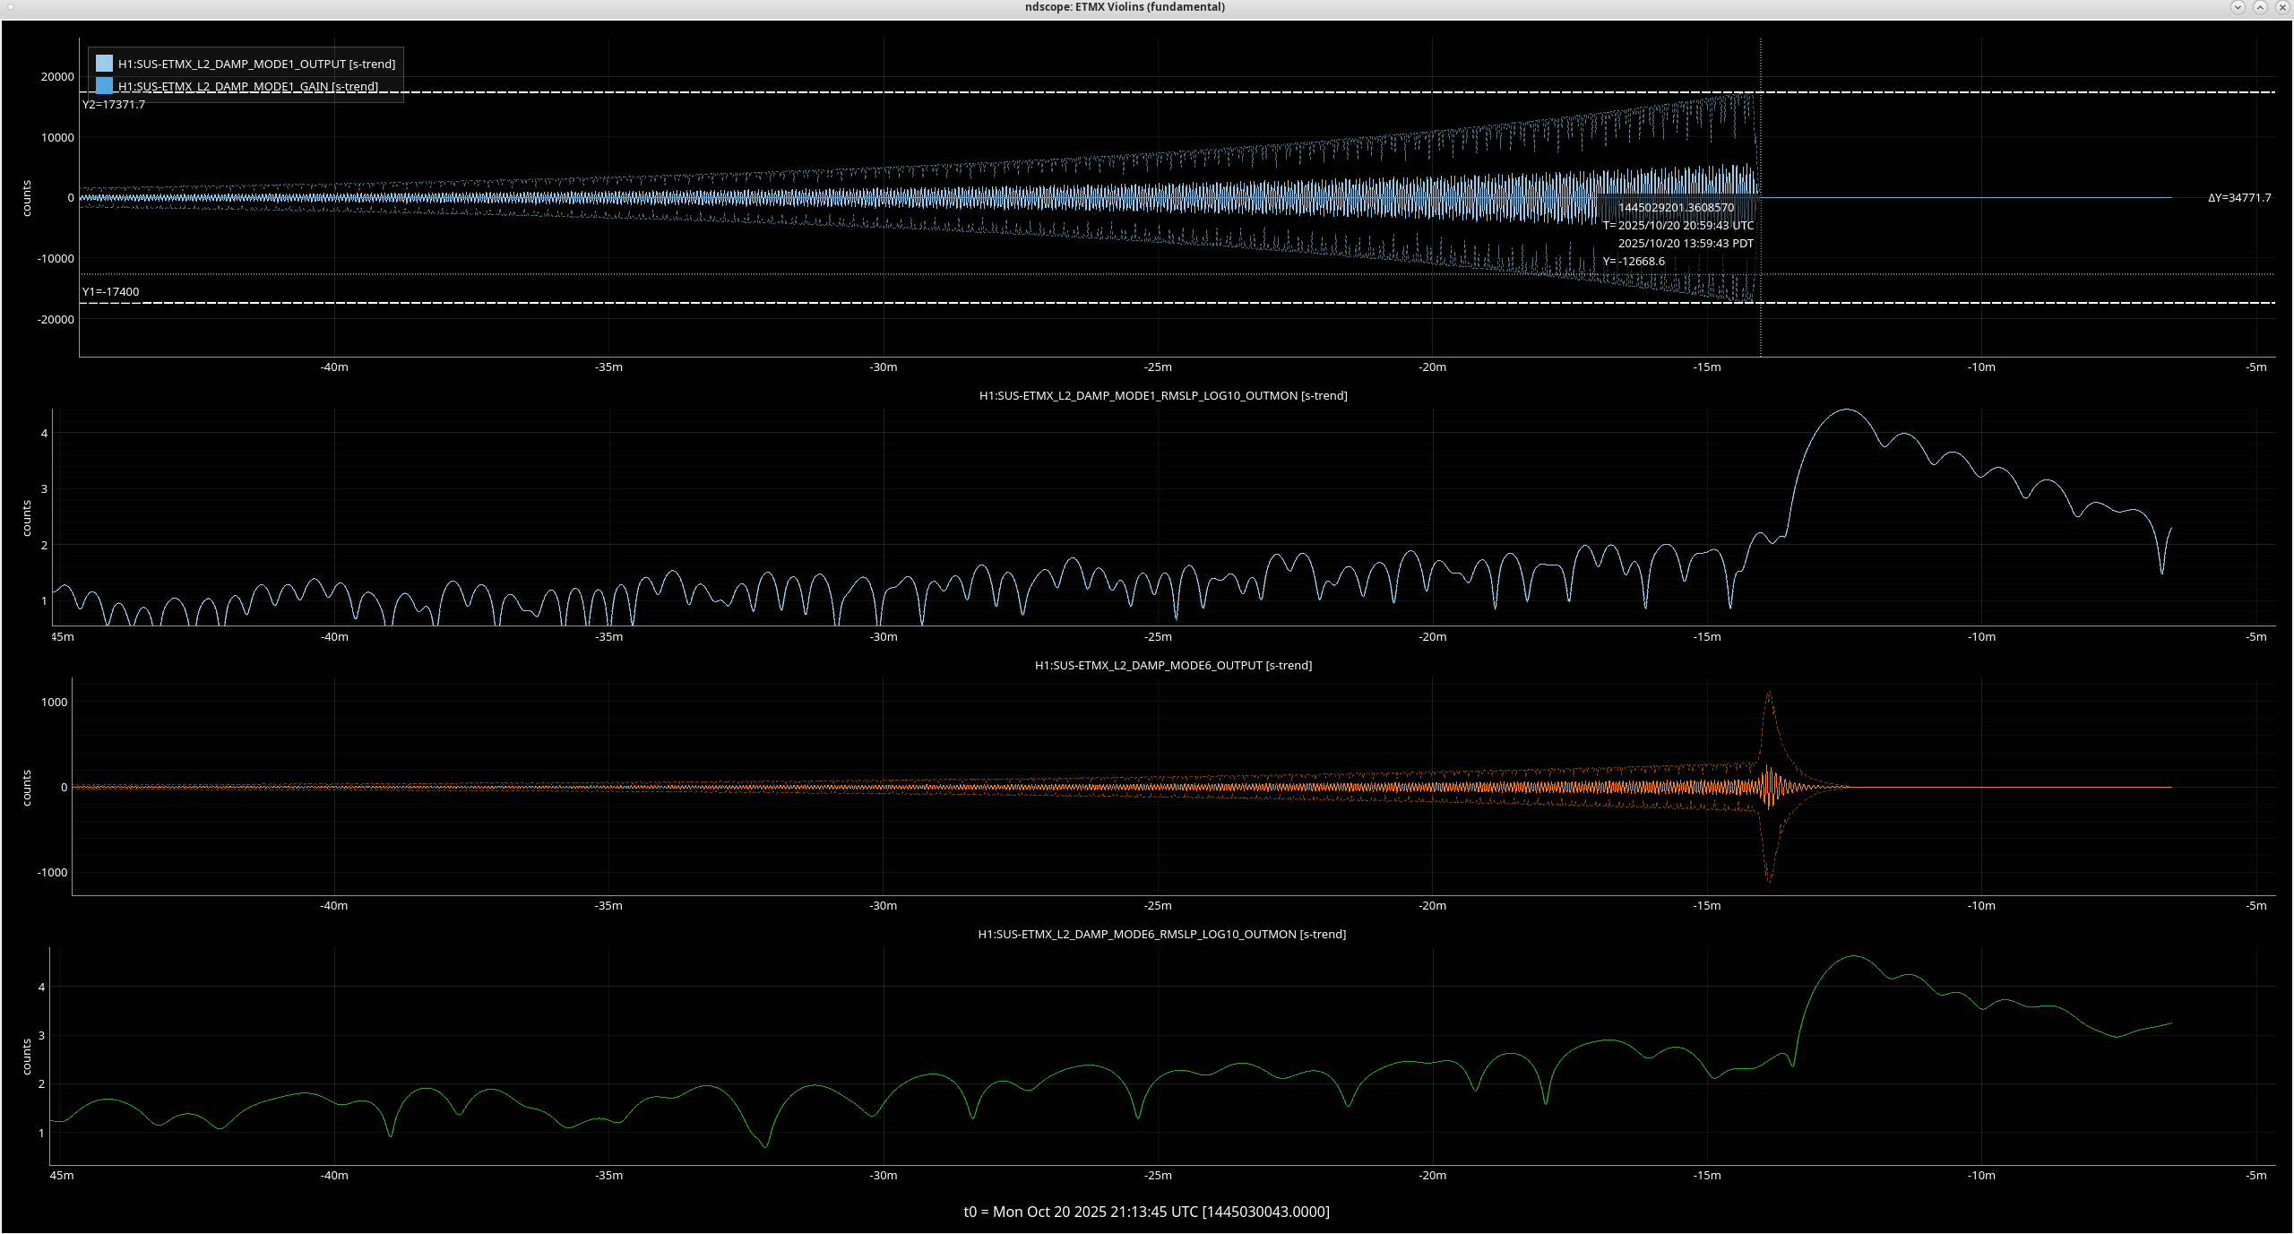2294x1234 pixels.
Task: Minimize the ndscope window
Action: (2238, 7)
